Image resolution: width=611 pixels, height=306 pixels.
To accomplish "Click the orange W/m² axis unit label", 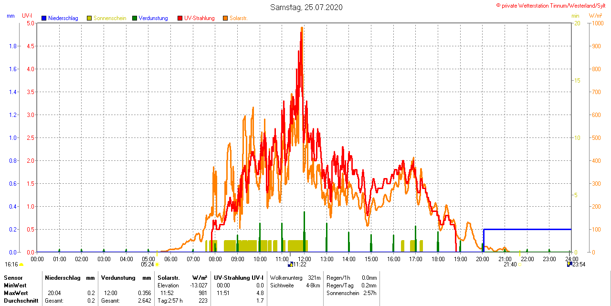I will point(595,16).
